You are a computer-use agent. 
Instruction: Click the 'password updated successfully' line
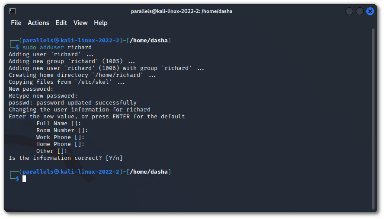coord(73,102)
